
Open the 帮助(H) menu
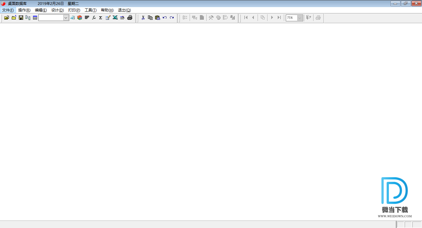click(107, 10)
